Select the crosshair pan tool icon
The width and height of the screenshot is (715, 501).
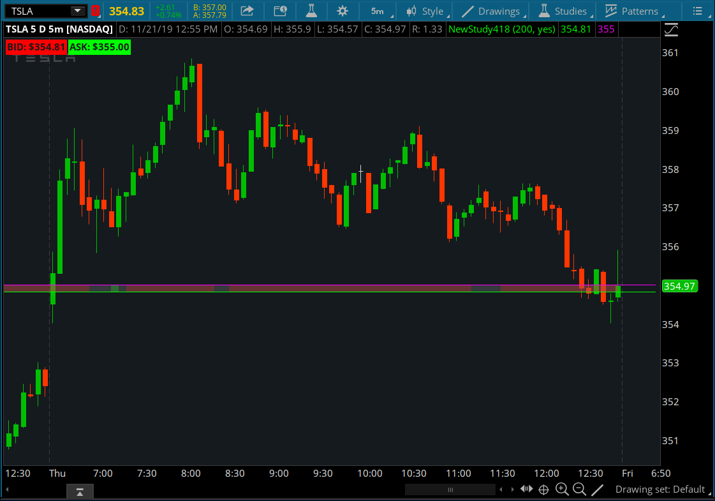(544, 490)
